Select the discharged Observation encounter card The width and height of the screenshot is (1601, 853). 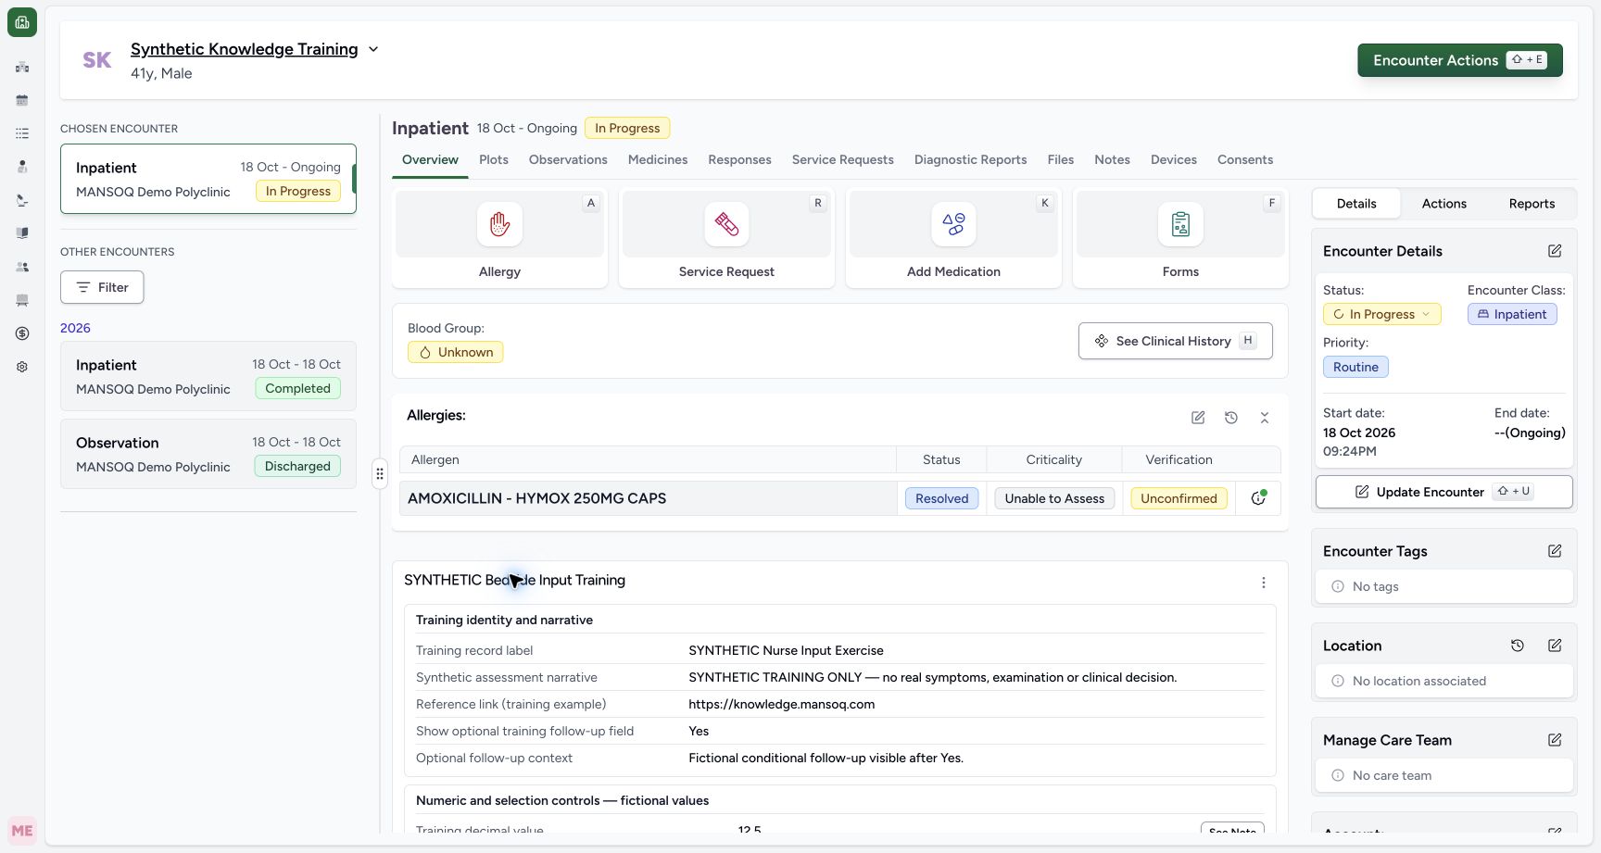[x=208, y=454]
